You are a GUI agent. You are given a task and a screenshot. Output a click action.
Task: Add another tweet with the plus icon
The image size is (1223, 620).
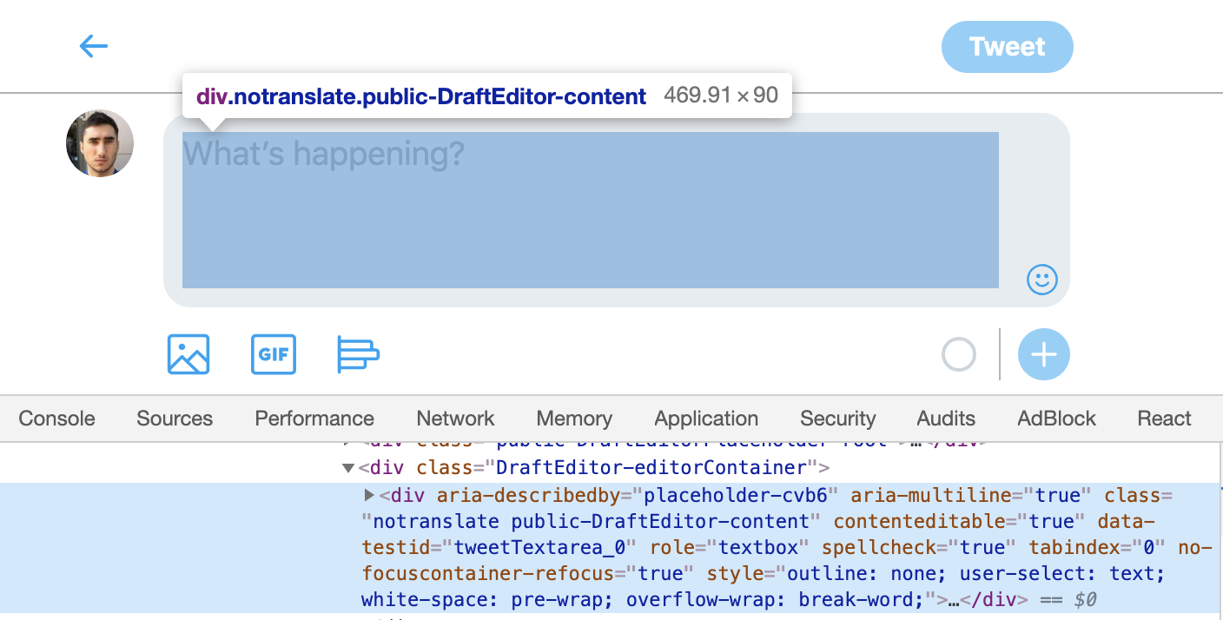click(x=1043, y=354)
